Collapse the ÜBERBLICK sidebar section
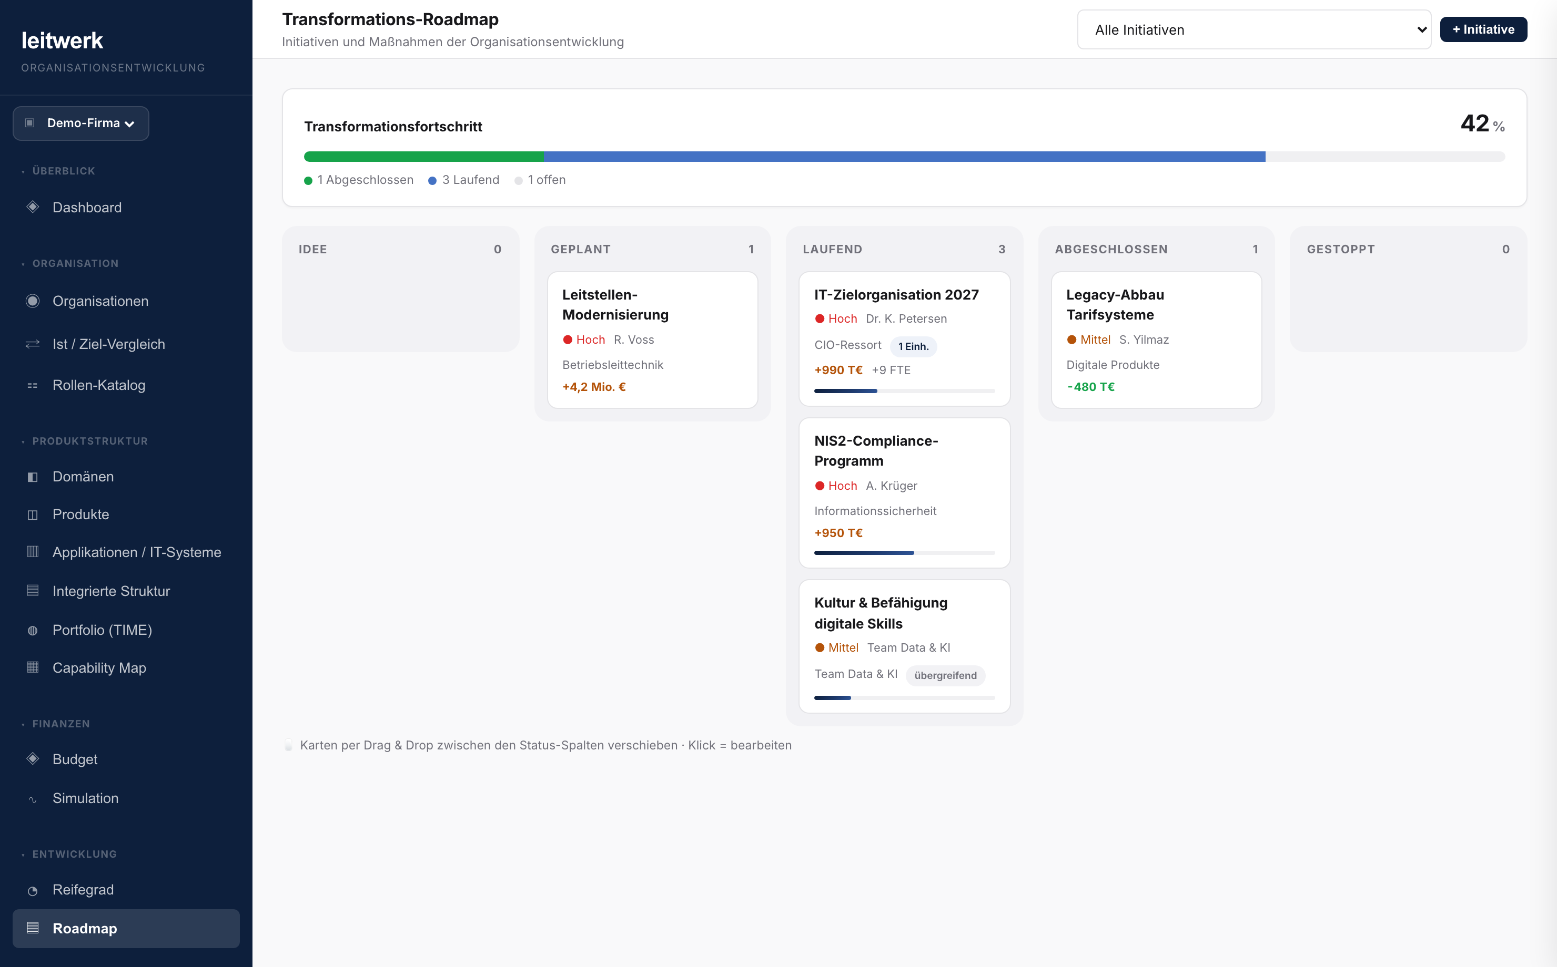1557x967 pixels. click(58, 171)
